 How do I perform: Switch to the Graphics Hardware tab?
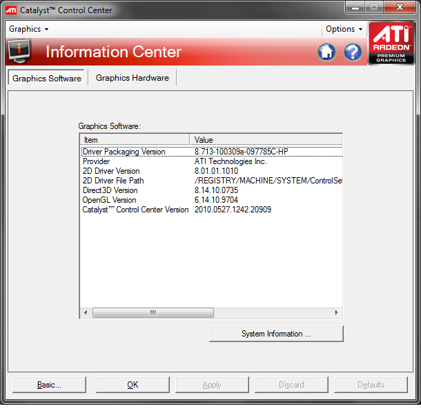(x=133, y=78)
